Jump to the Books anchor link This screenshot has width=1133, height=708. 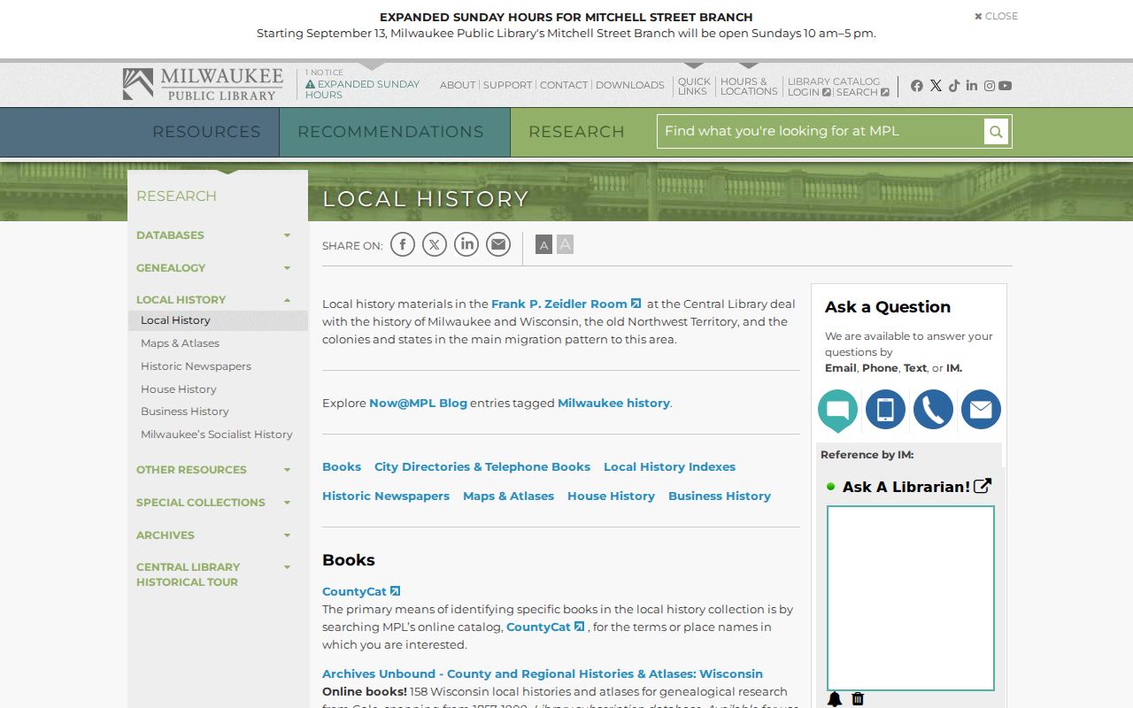tap(342, 466)
